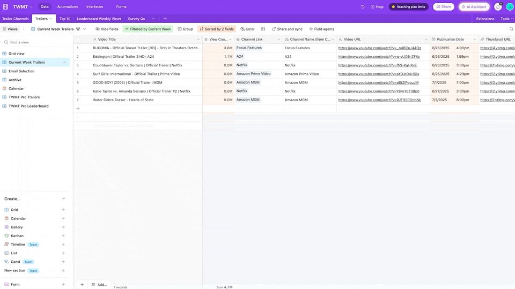Image resolution: width=515 pixels, height=289 pixels.
Task: Click the Share button
Action: coord(444,6)
